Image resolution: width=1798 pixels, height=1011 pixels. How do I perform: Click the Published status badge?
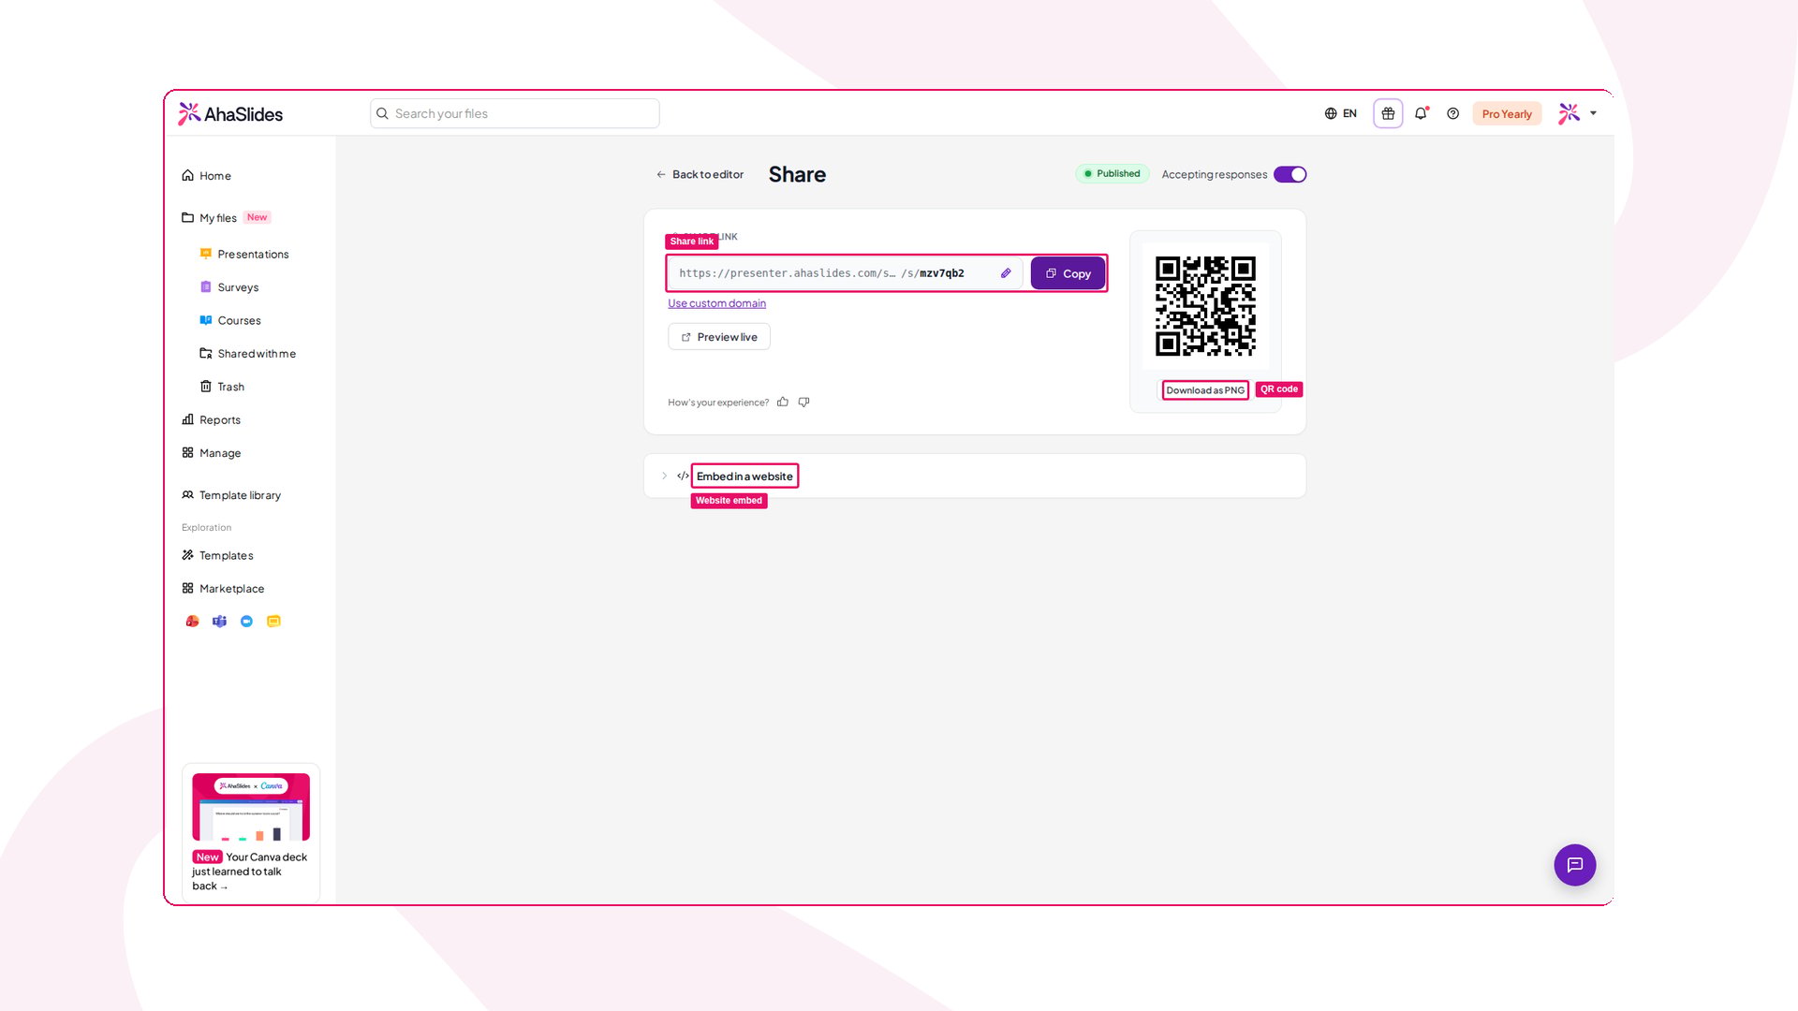(x=1112, y=174)
